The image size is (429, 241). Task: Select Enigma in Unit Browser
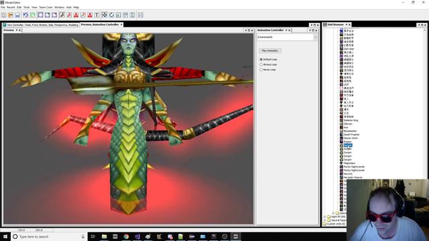coord(347,141)
